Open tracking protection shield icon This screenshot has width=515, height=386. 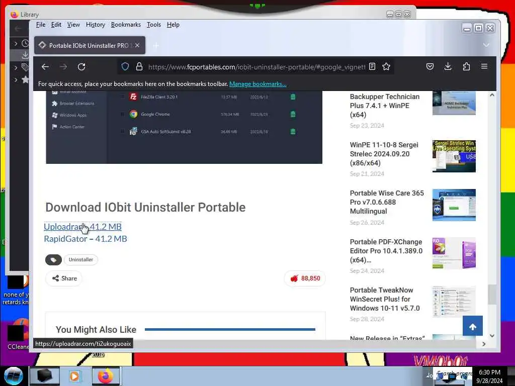pyautogui.click(x=125, y=67)
